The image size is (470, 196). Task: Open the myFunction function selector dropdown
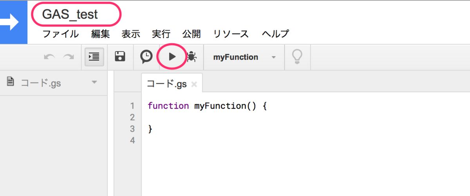point(244,57)
